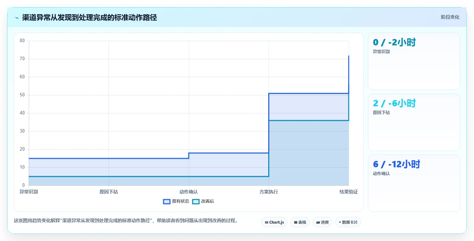
Task: Toggle the 原有状态 legend item
Action: [x=176, y=201]
